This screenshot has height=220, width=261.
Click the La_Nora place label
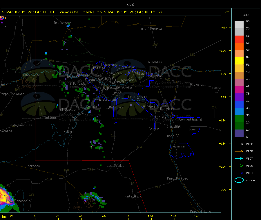tap(115, 73)
